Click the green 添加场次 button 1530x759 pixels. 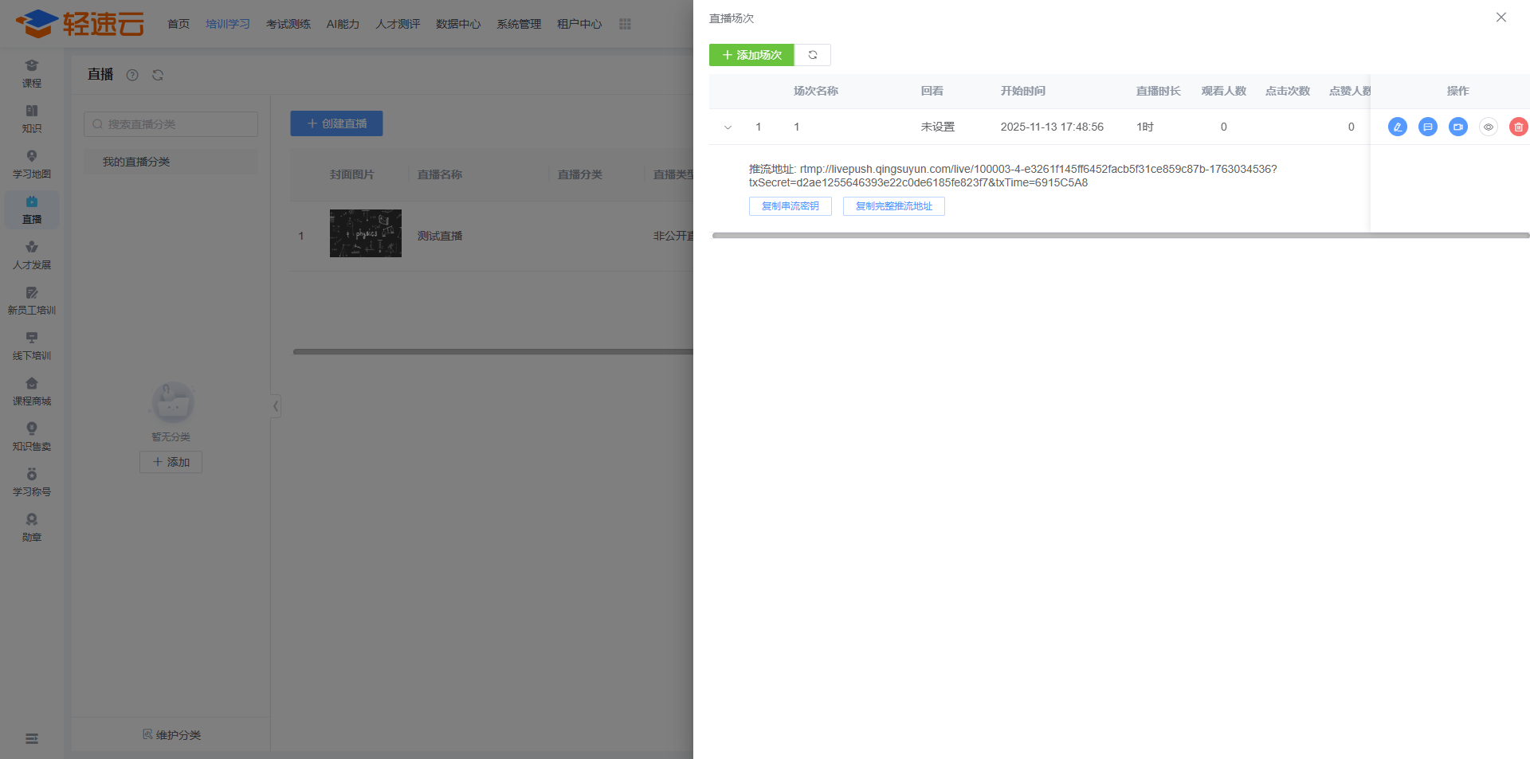[751, 55]
